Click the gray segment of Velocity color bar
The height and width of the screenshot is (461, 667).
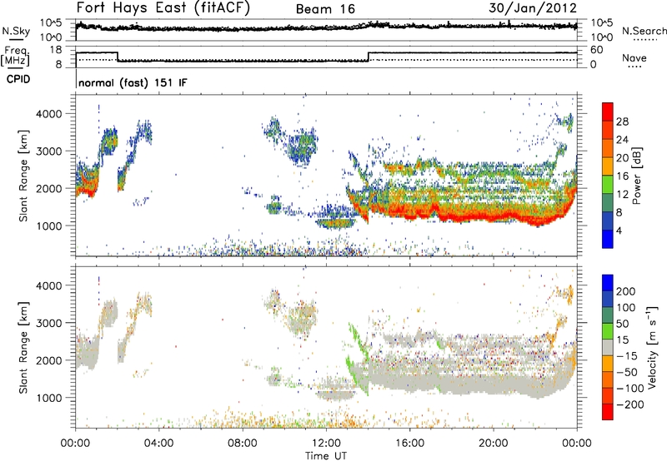pos(608,347)
